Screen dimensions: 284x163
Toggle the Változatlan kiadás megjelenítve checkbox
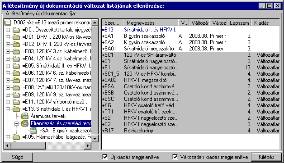(175, 157)
